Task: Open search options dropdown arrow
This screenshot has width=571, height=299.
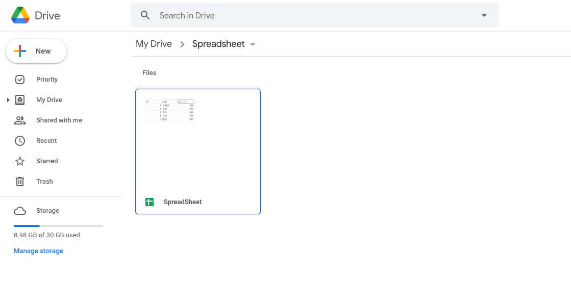Action: pos(484,15)
